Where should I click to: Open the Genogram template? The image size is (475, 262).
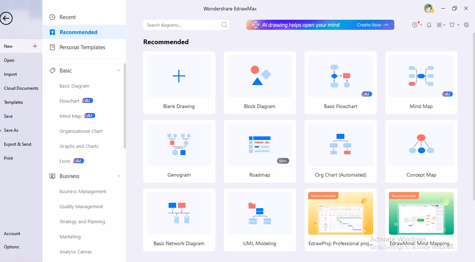[179, 151]
